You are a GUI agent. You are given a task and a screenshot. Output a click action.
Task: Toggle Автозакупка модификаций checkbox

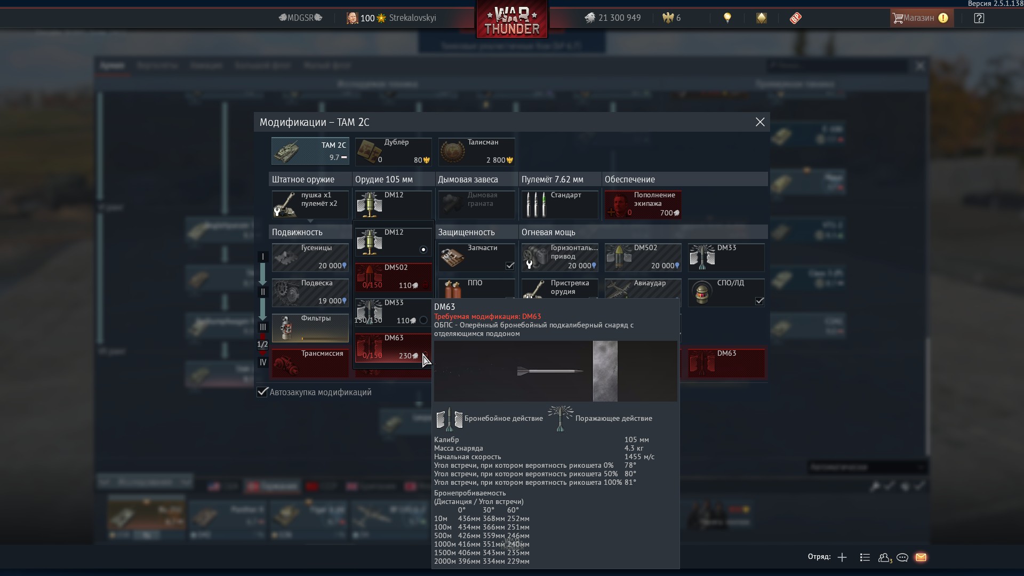pos(262,392)
